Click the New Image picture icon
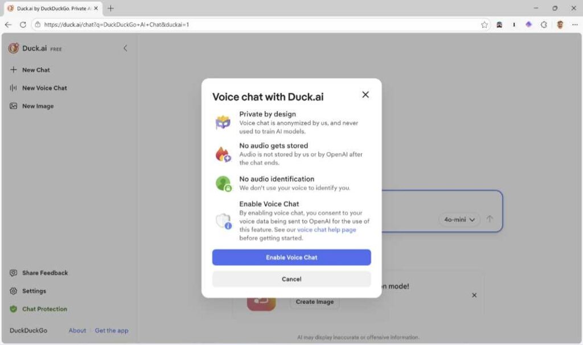Screen dimensions: 583x345 14,106
